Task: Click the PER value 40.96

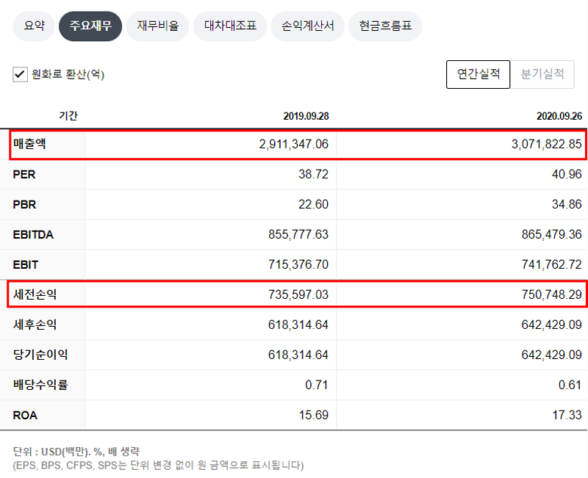Action: [x=567, y=174]
